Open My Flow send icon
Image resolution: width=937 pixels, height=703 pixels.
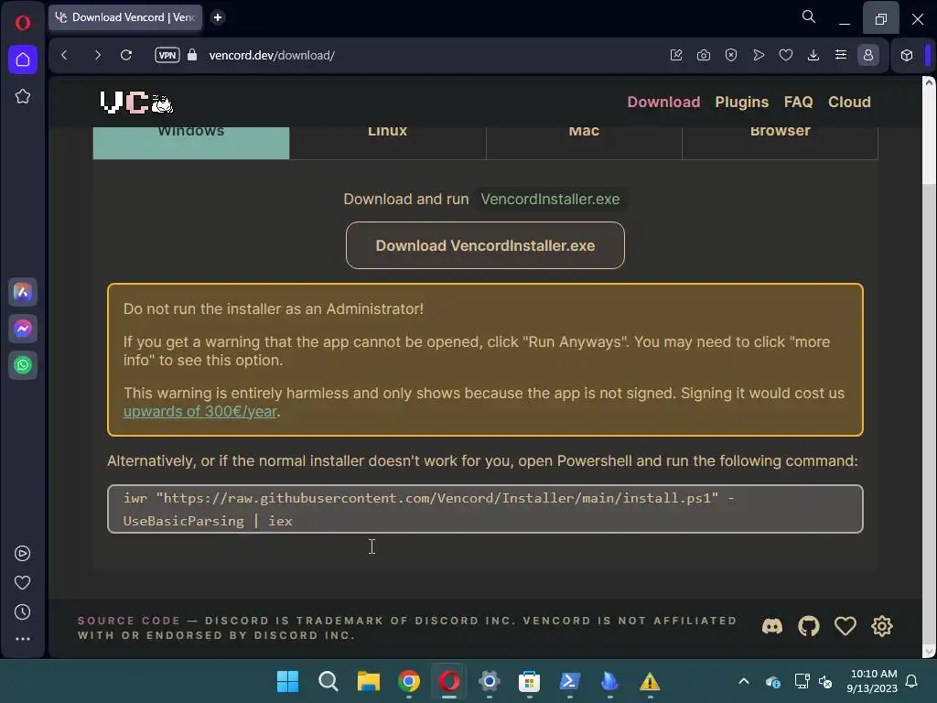(759, 55)
